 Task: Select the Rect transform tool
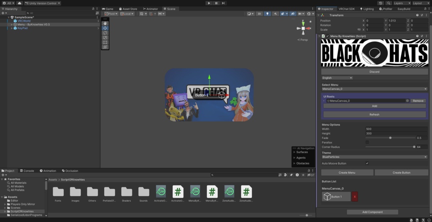tap(105, 42)
